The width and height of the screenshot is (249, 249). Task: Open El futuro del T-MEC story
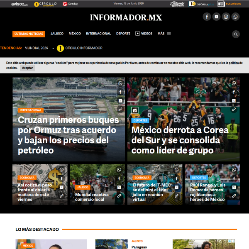pyautogui.click(x=151, y=192)
